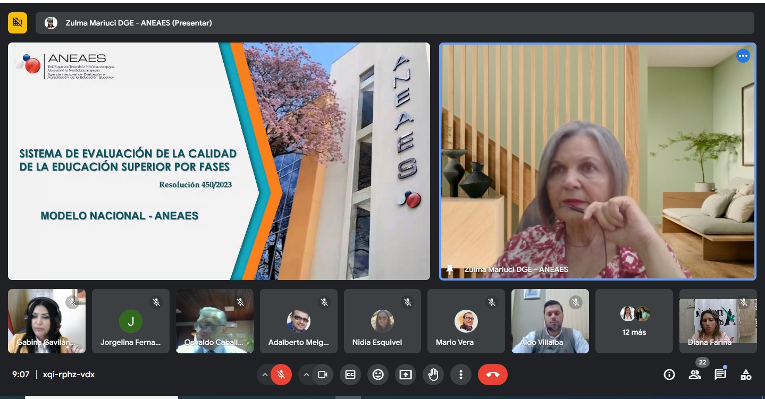Image resolution: width=765 pixels, height=399 pixels.
Task: Click muted mic icon on Gabina's tile
Action: pyautogui.click(x=72, y=302)
